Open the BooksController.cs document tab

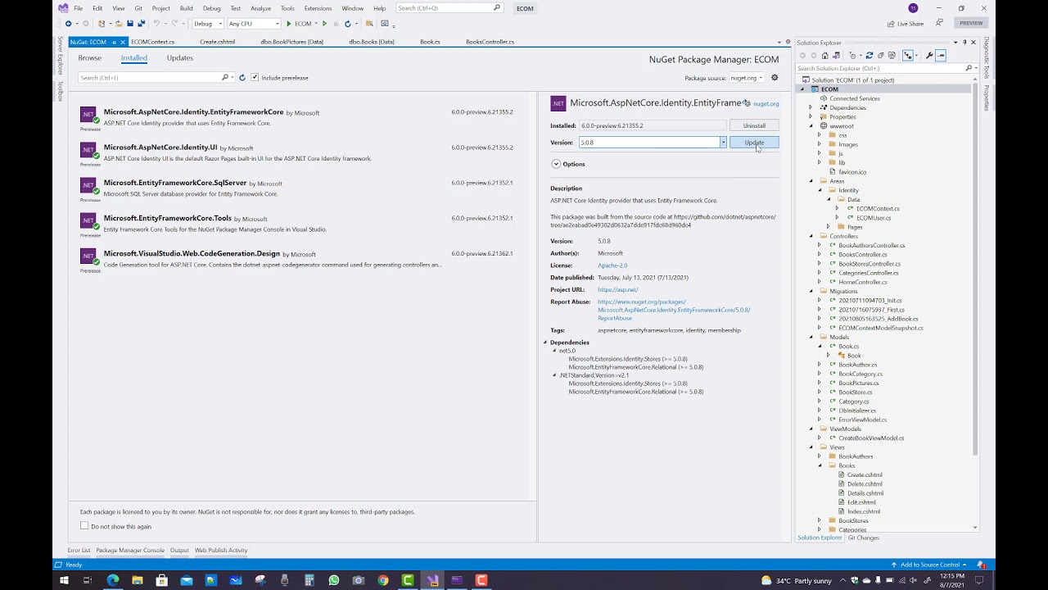(x=490, y=42)
